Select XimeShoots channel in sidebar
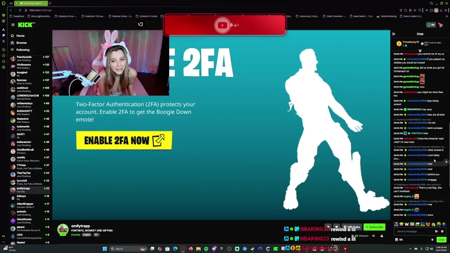 [x=30, y=221]
